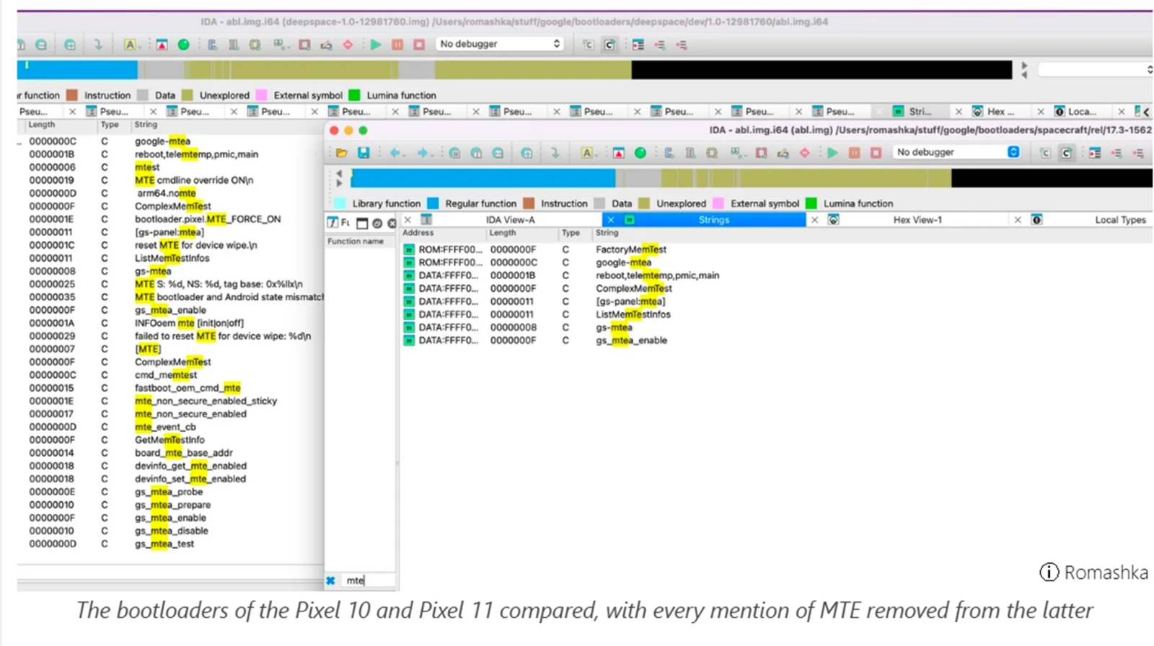Image resolution: width=1154 pixels, height=646 pixels.
Task: Clear the 'mte' filter with the blue X
Action: pos(330,580)
